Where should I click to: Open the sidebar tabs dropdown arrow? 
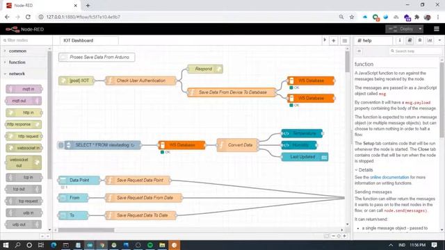(439, 40)
